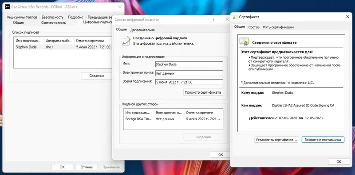Select the Цифровые подписи tab
Image resolution: width=355 pixels, height=175 pixels.
98,22
